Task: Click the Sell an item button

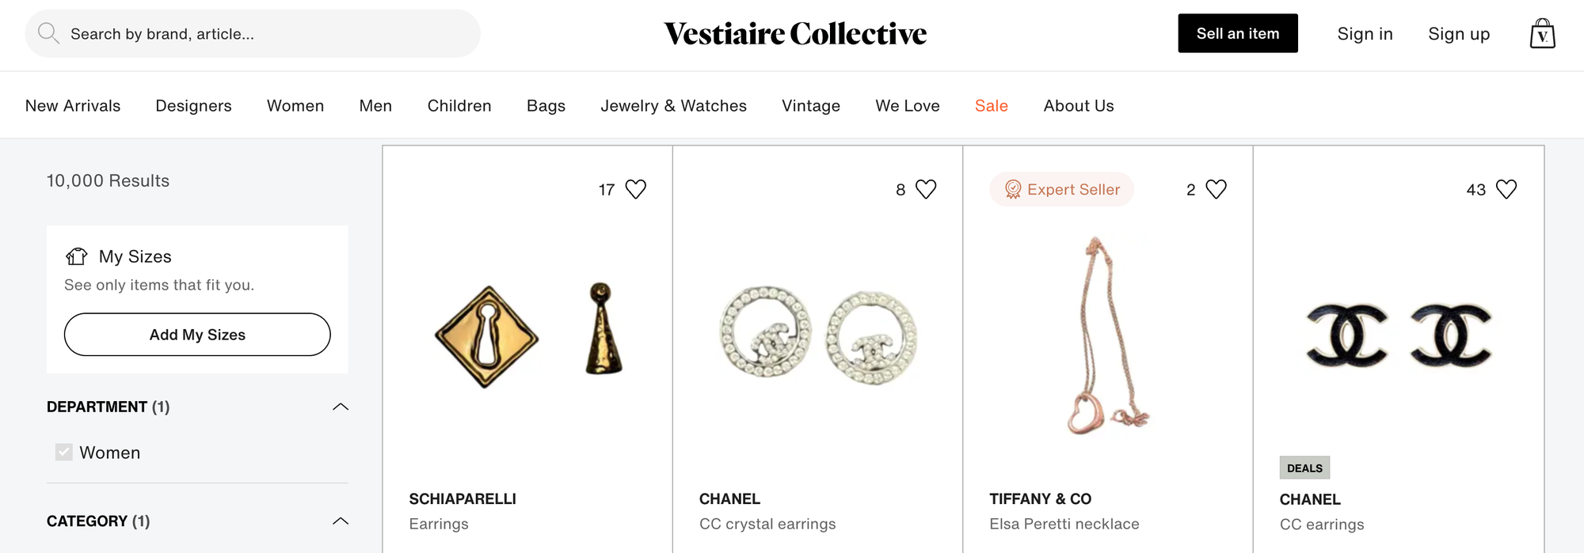Action: (1237, 33)
